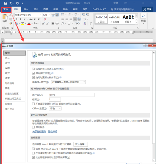156x164 pixels.
Task: Increase paragraph indent
Action: [87, 15]
